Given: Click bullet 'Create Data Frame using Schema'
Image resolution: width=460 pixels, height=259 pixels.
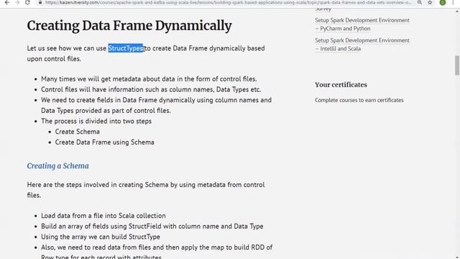Looking at the screenshot, I should [x=105, y=142].
